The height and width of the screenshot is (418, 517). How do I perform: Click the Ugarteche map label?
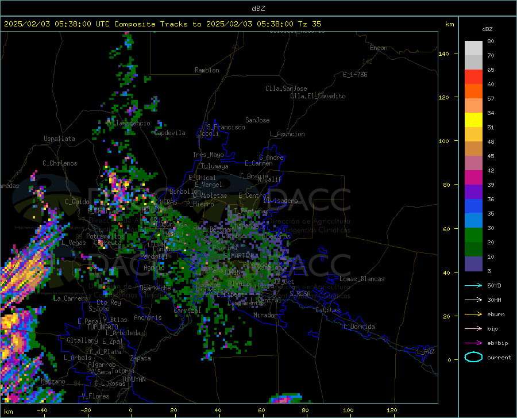155,288
